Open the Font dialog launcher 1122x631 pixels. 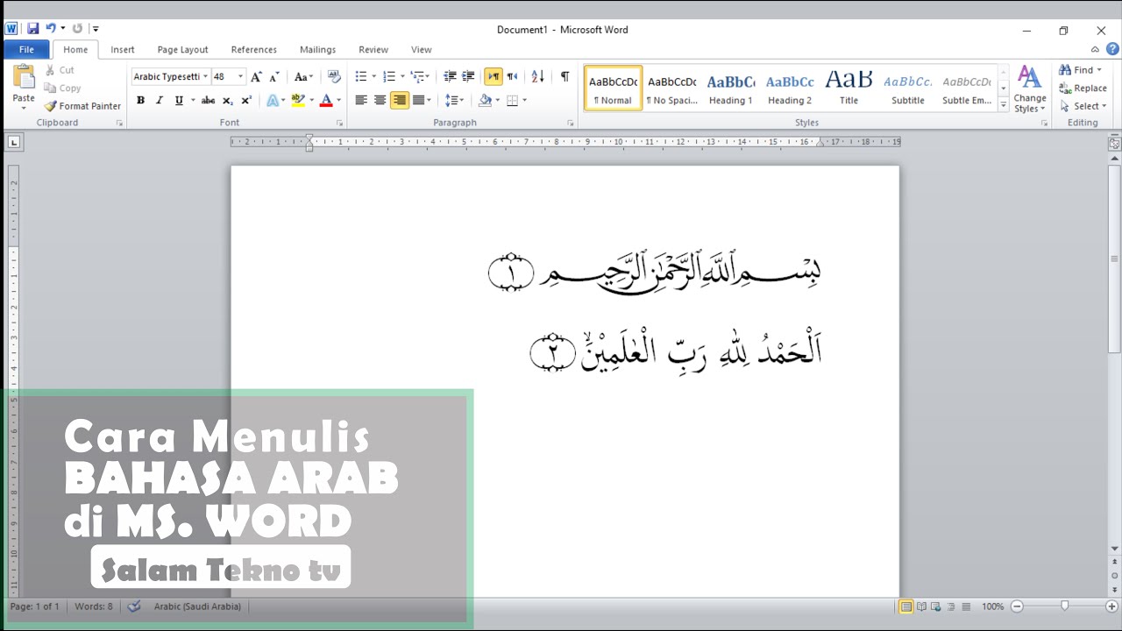click(x=340, y=124)
